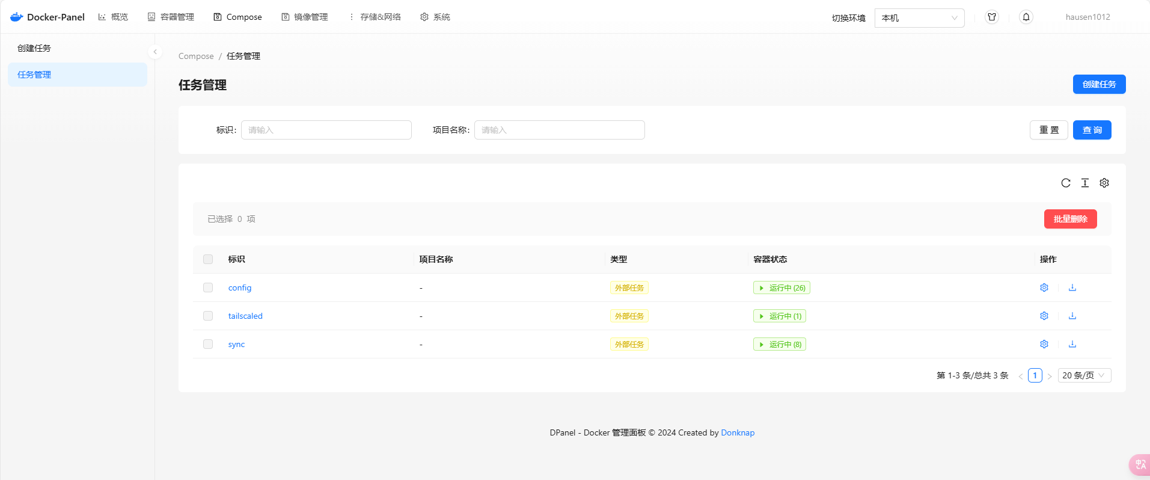This screenshot has width=1150, height=480.
Task: Click download icon for tailscaled row
Action: 1072,316
